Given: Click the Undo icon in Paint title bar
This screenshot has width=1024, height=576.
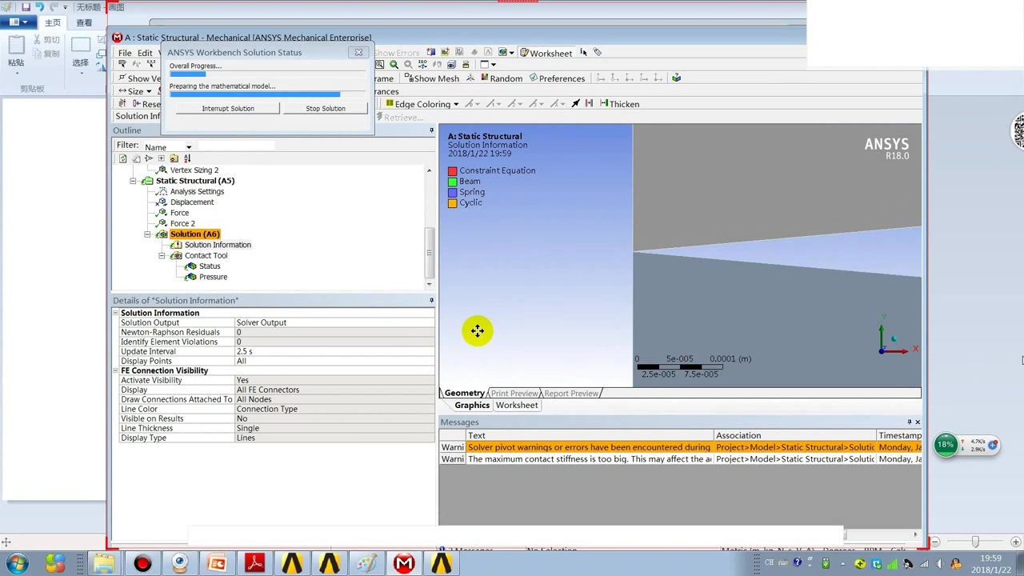Looking at the screenshot, I should point(39,6).
